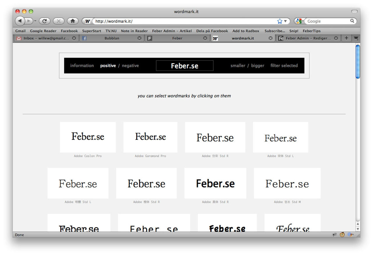The image size is (373, 255).
Task: Make the wordmarks bigger
Action: tap(258, 66)
